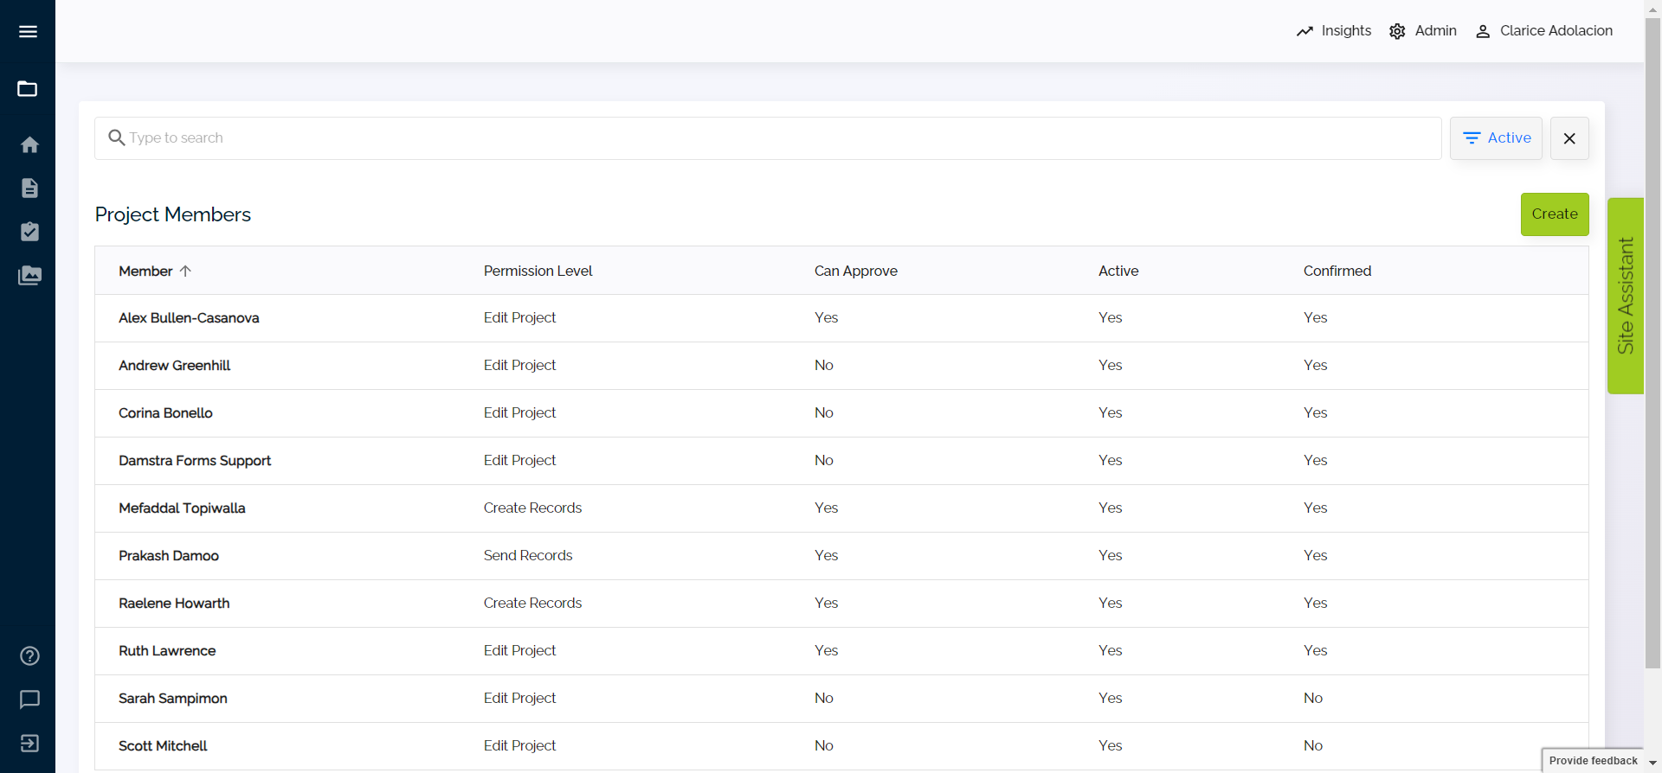The image size is (1662, 773).
Task: Open the hamburger navigation menu
Action: pos(28,31)
